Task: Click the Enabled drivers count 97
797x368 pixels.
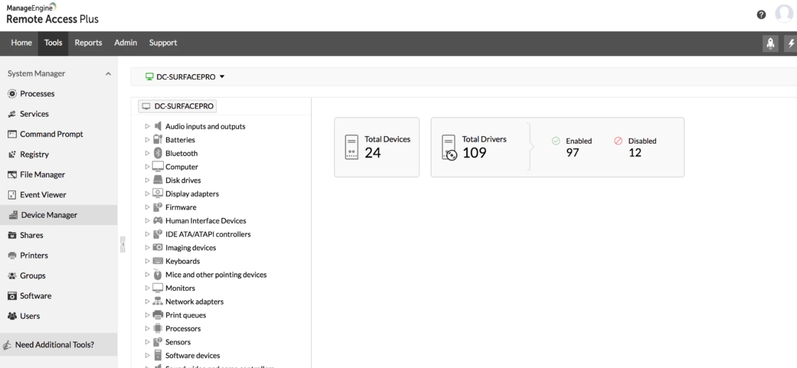Action: click(572, 153)
